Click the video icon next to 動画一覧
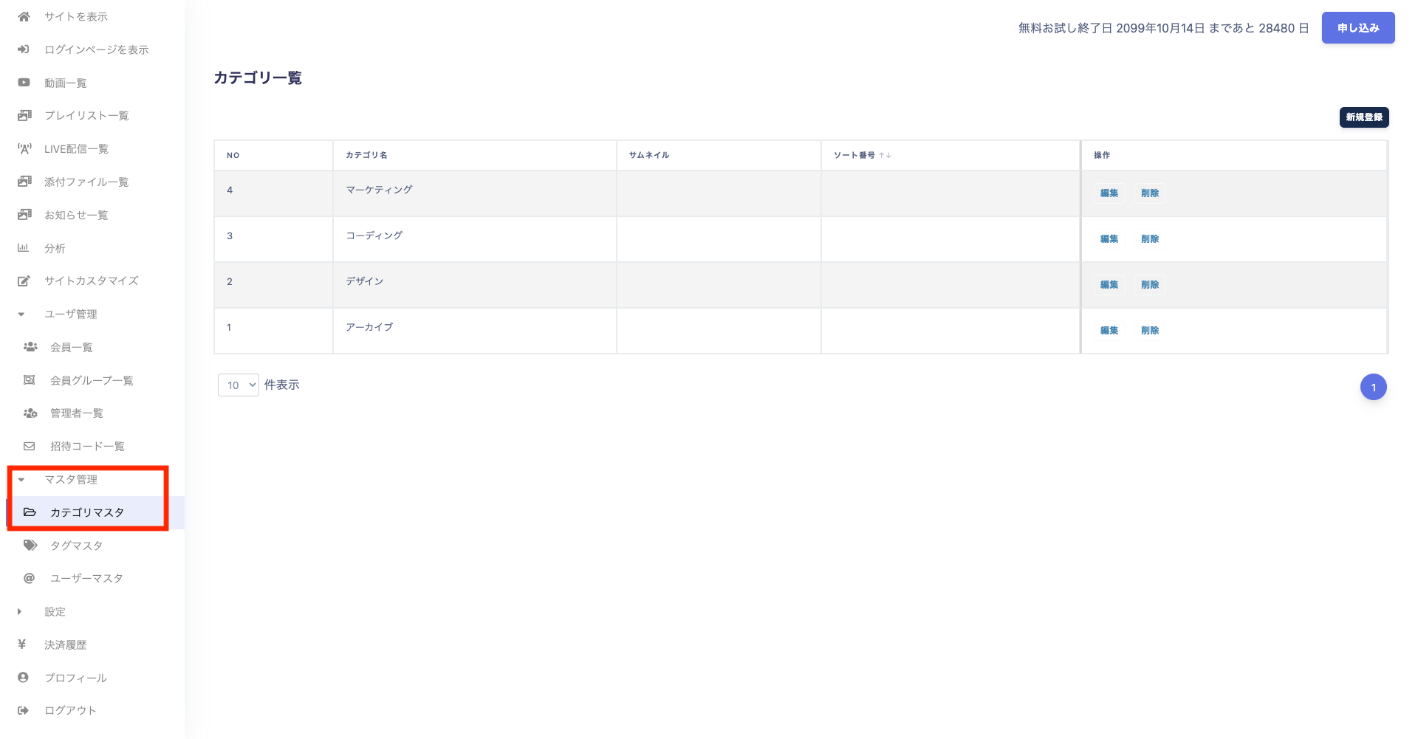 click(24, 83)
